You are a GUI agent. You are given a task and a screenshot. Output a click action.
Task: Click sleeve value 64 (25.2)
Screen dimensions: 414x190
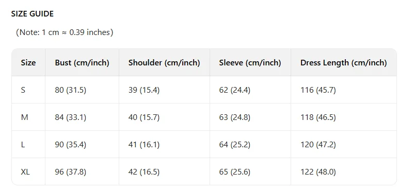point(235,145)
